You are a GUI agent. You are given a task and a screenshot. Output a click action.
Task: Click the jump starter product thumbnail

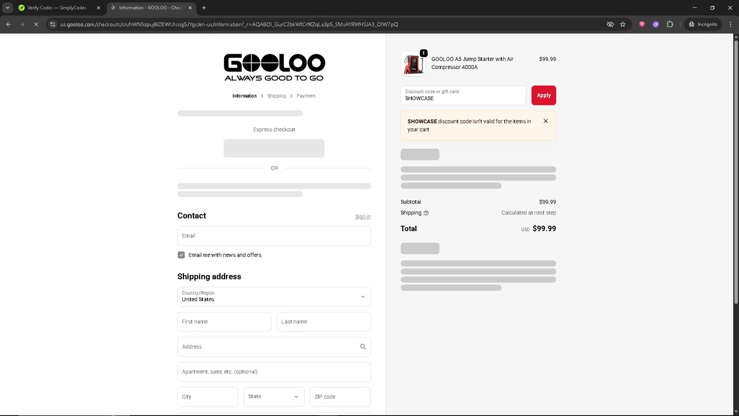413,64
